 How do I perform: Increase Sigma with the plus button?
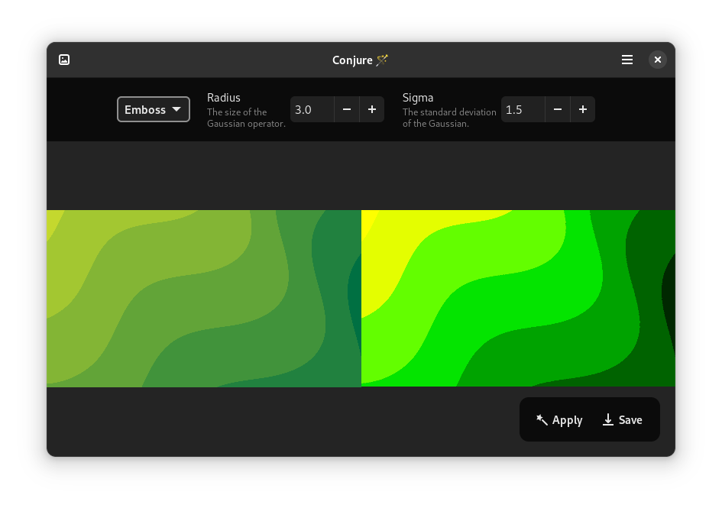tap(583, 109)
